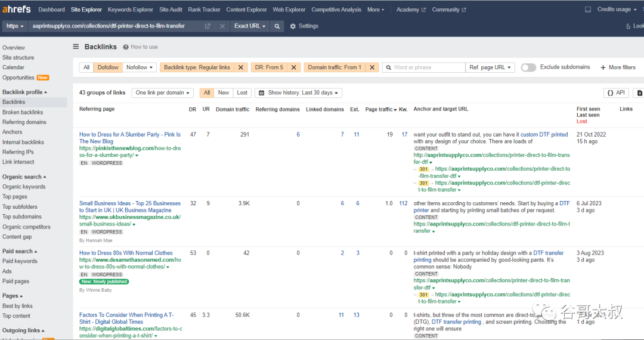Click custom DTF printed anchor text
Image resolution: width=644 pixels, height=340 pixels.
coord(544,134)
